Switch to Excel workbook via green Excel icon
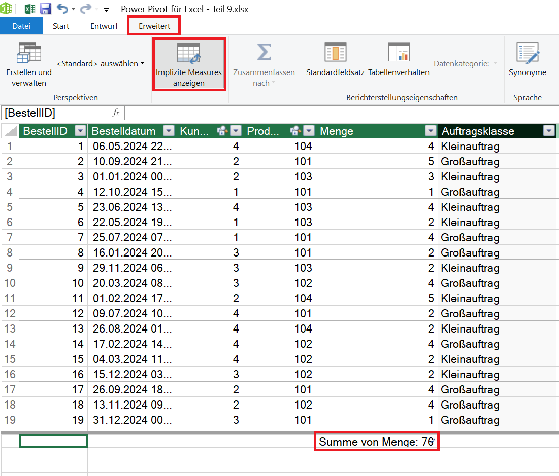Screen dimensions: 559x476 29,9
